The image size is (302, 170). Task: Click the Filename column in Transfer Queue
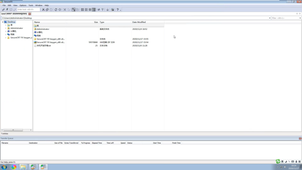pos(14,143)
